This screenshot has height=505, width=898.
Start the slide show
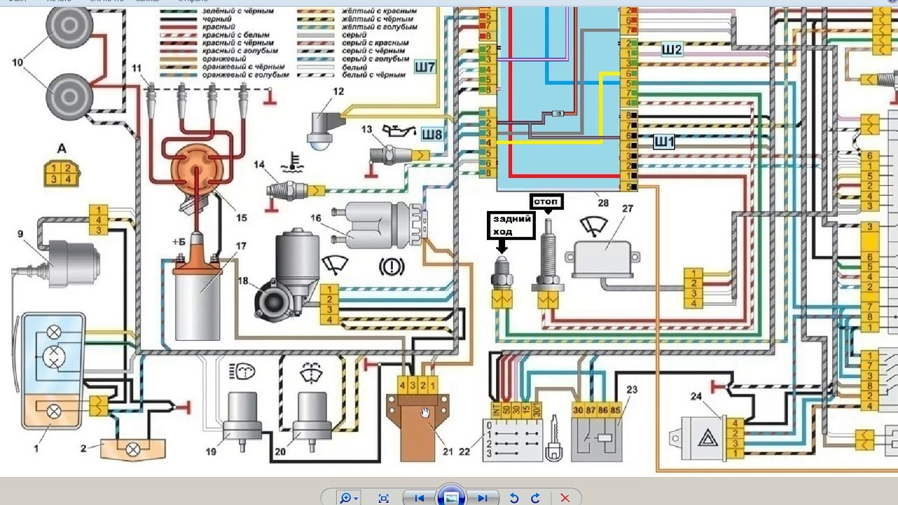click(x=451, y=497)
